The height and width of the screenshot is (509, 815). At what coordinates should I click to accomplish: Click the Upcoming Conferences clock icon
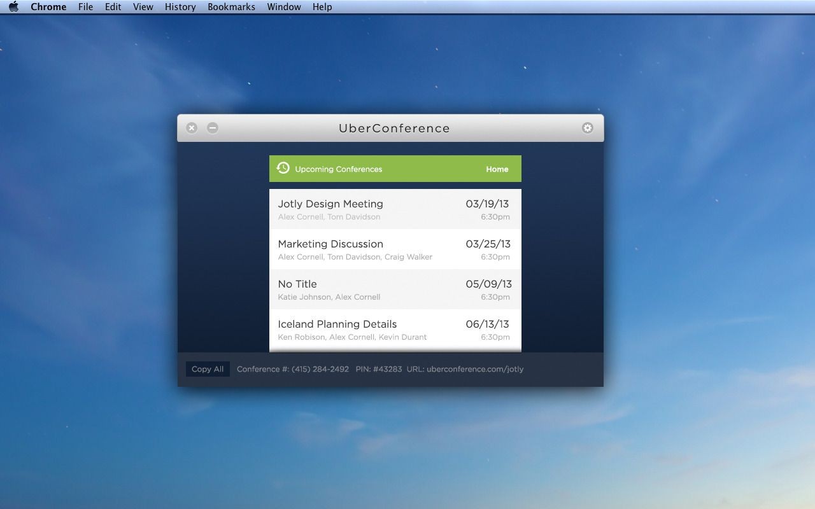pyautogui.click(x=283, y=168)
